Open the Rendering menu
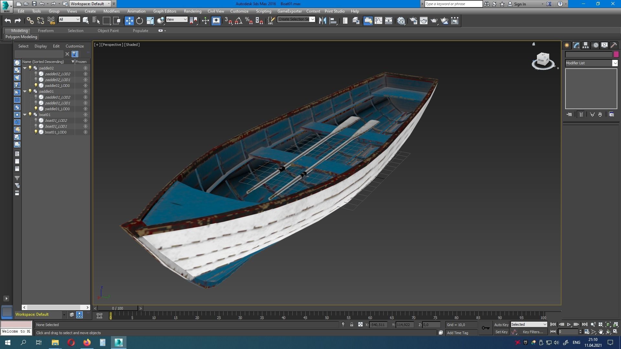621x349 pixels. coord(192,11)
